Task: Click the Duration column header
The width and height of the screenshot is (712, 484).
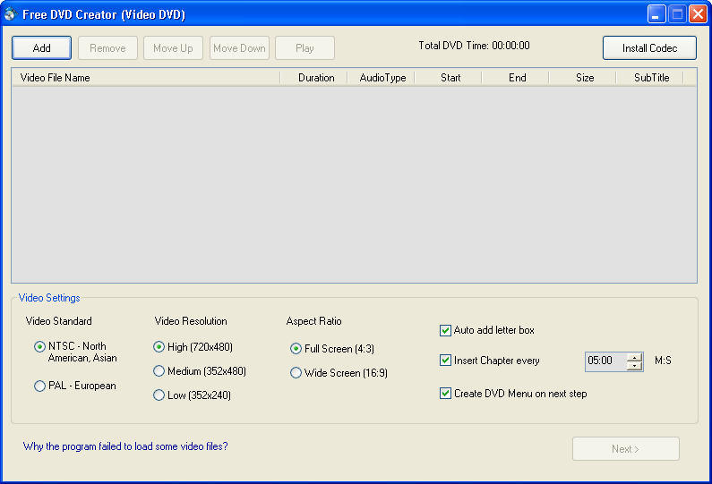Action: pyautogui.click(x=313, y=78)
